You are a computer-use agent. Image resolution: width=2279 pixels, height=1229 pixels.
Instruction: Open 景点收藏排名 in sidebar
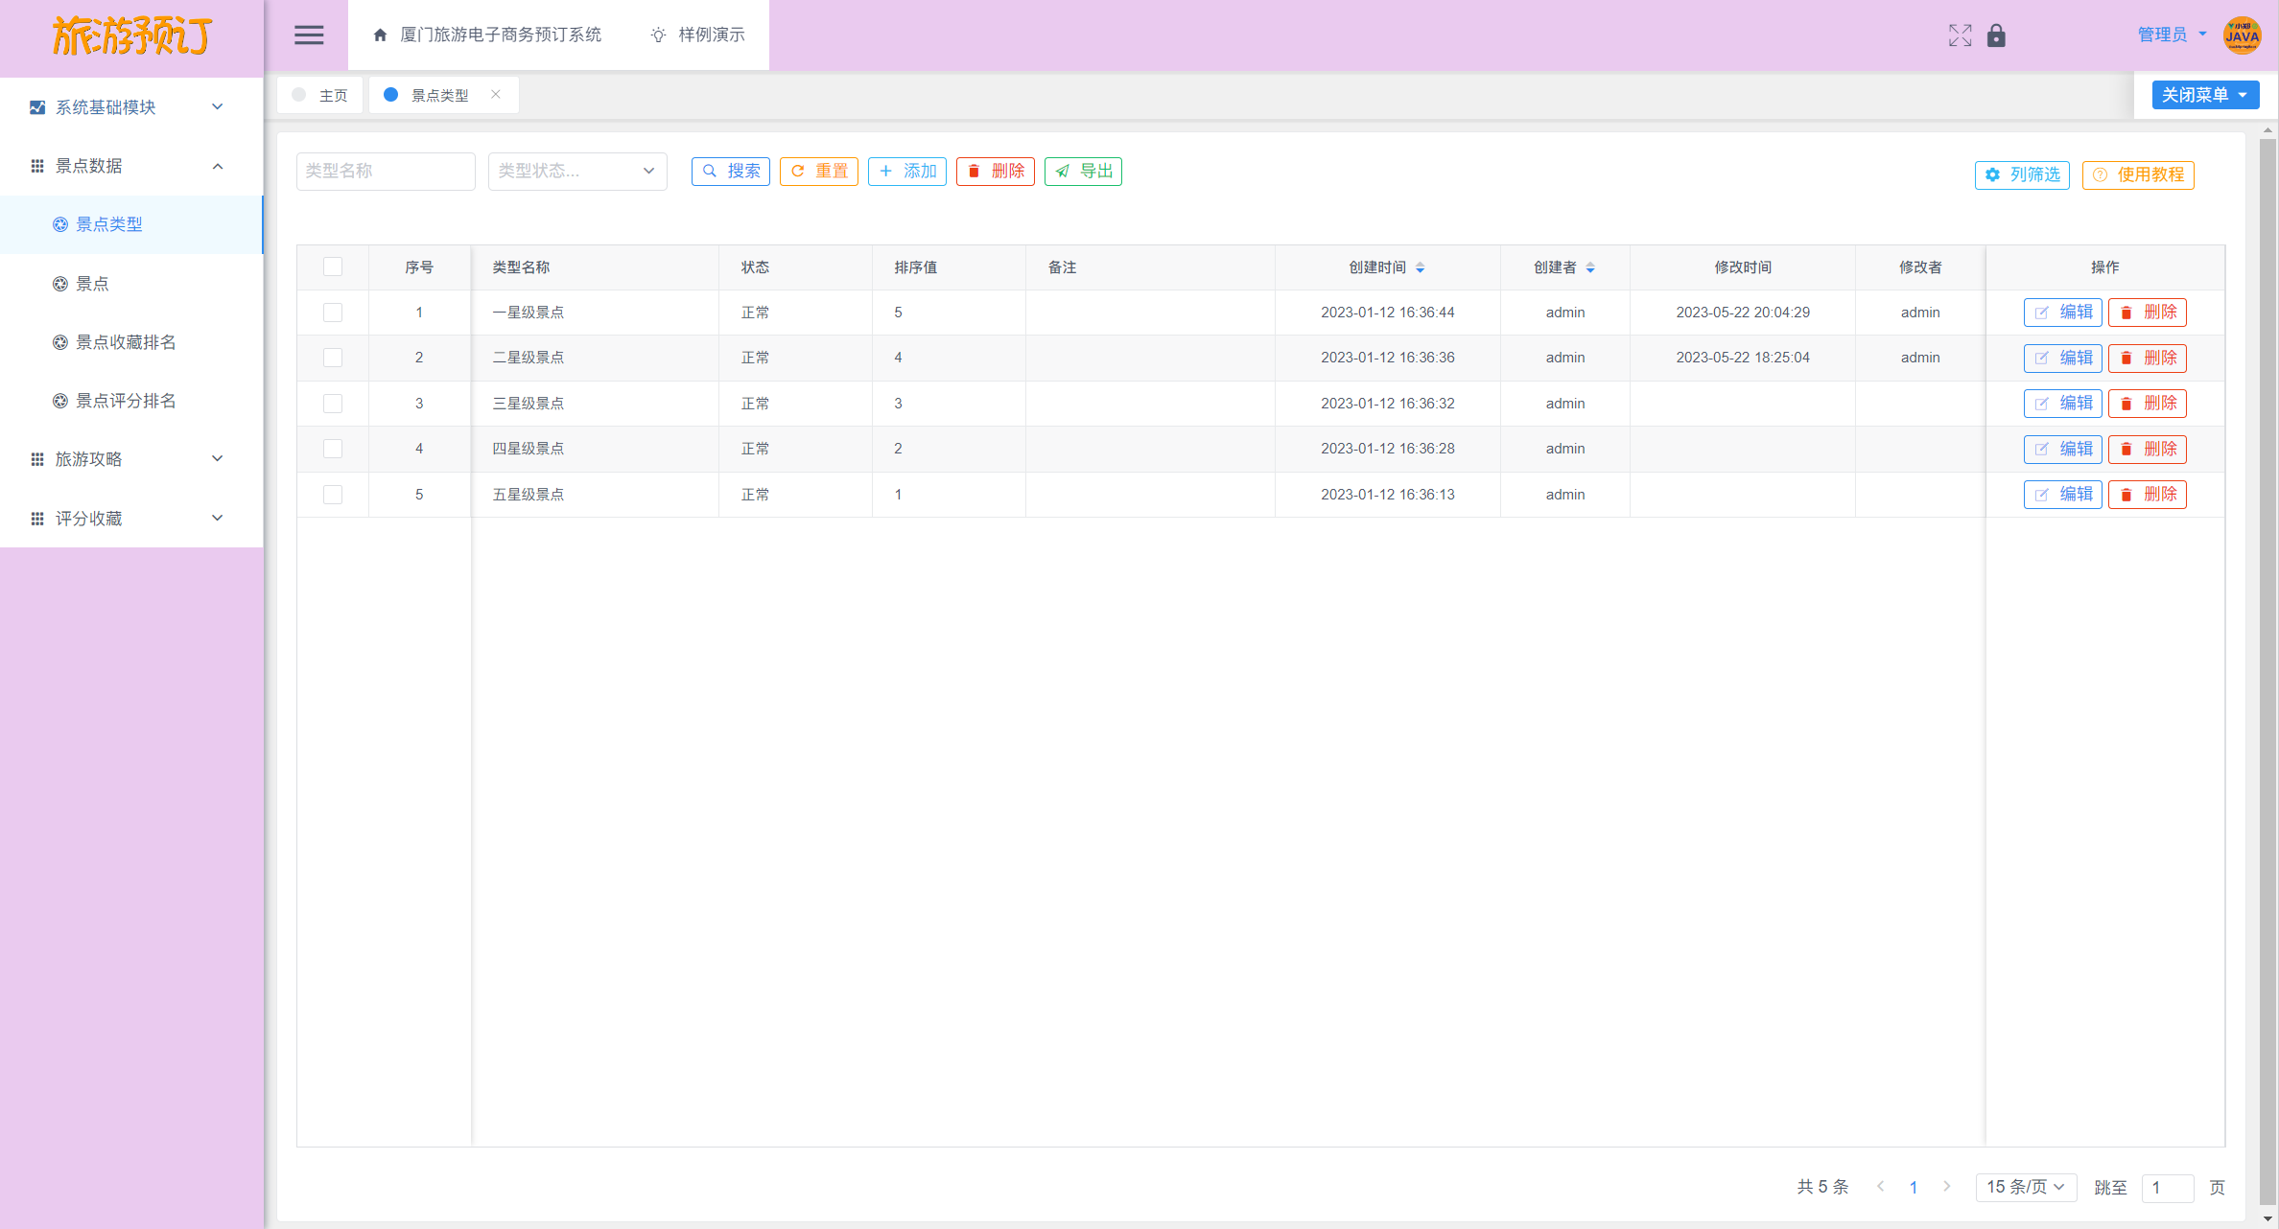click(x=126, y=342)
